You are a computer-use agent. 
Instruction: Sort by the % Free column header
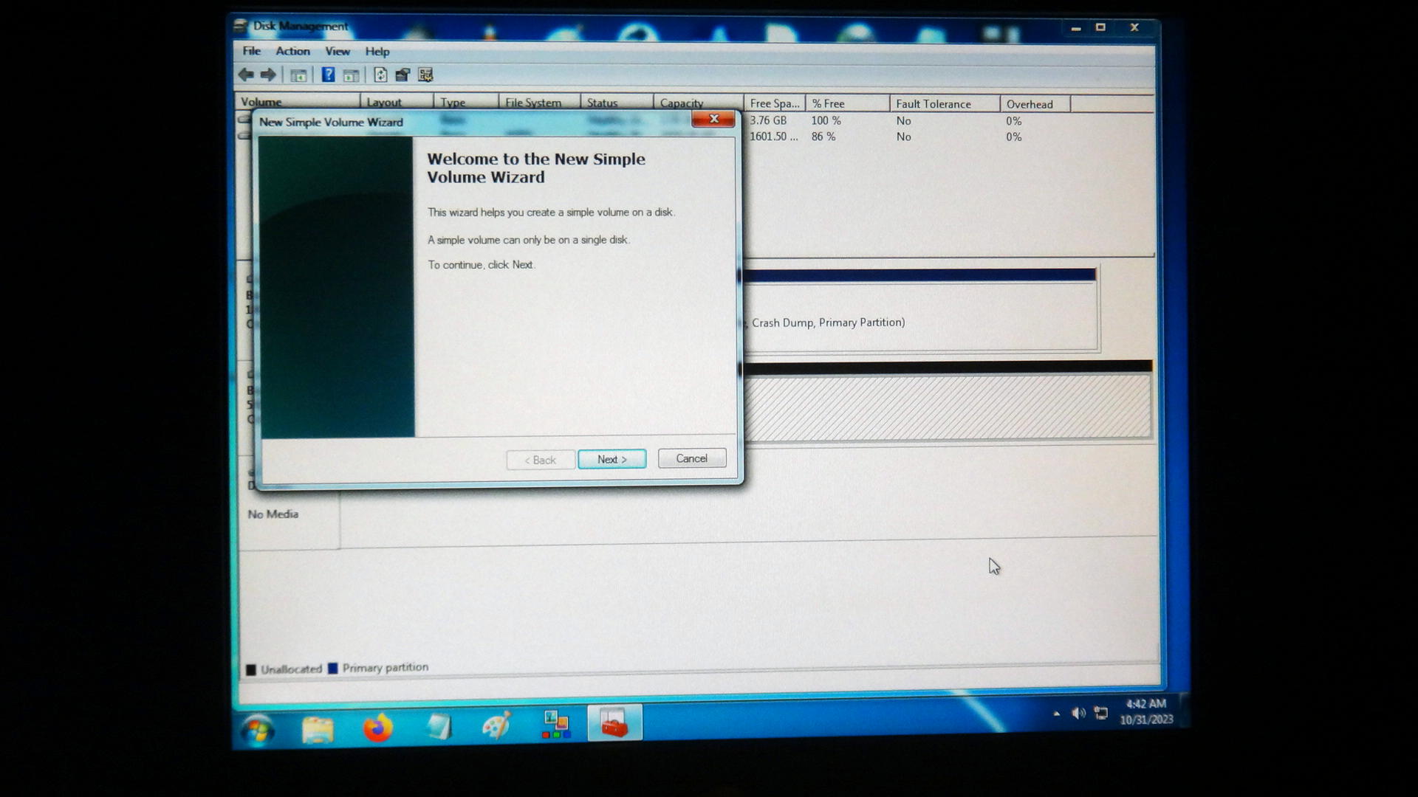tap(848, 103)
